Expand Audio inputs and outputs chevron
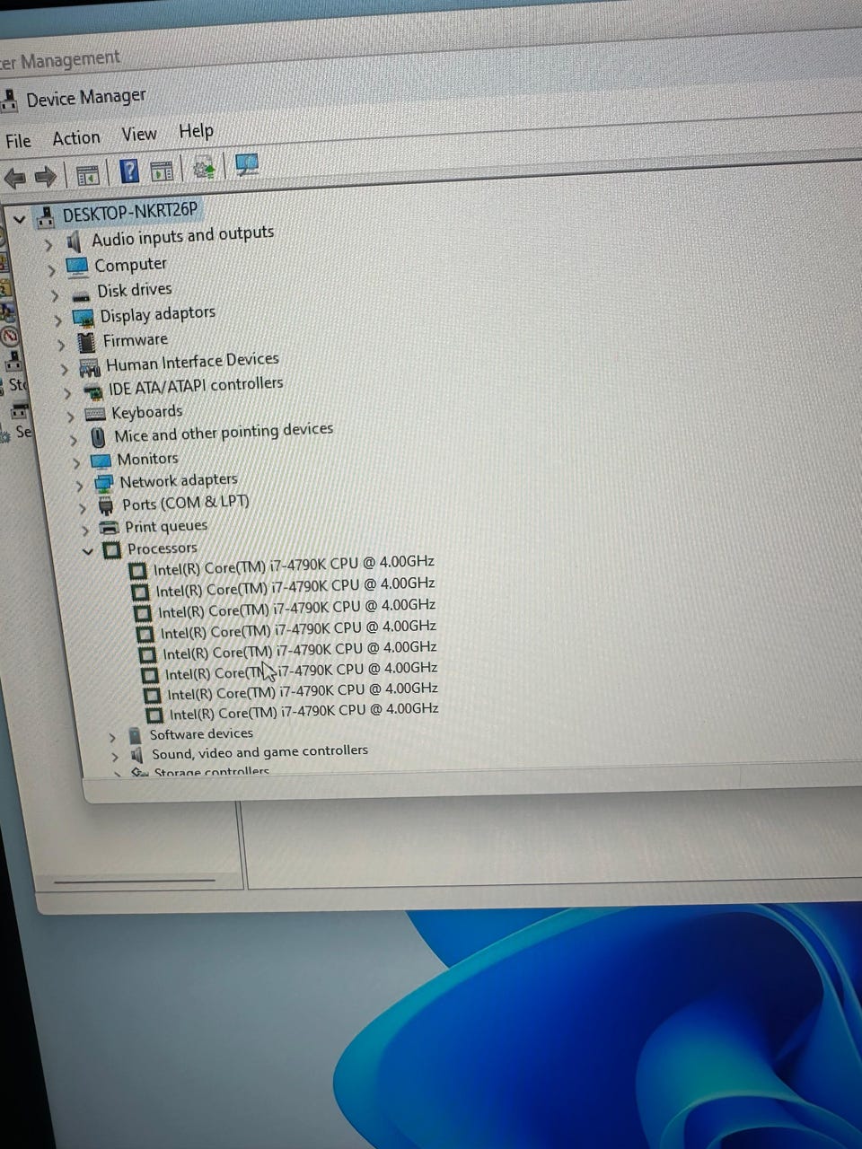 [49, 244]
